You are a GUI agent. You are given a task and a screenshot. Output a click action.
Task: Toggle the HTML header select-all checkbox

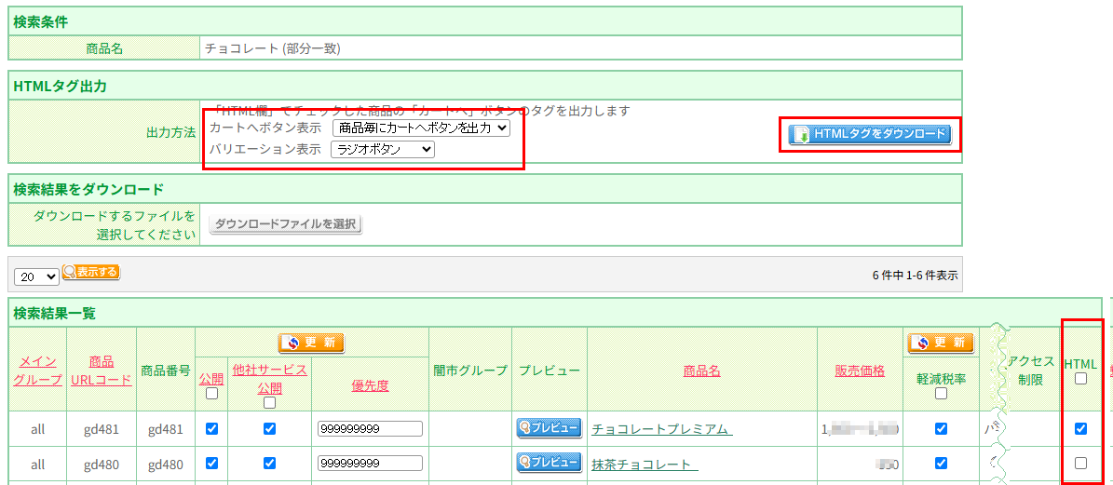point(1081,379)
